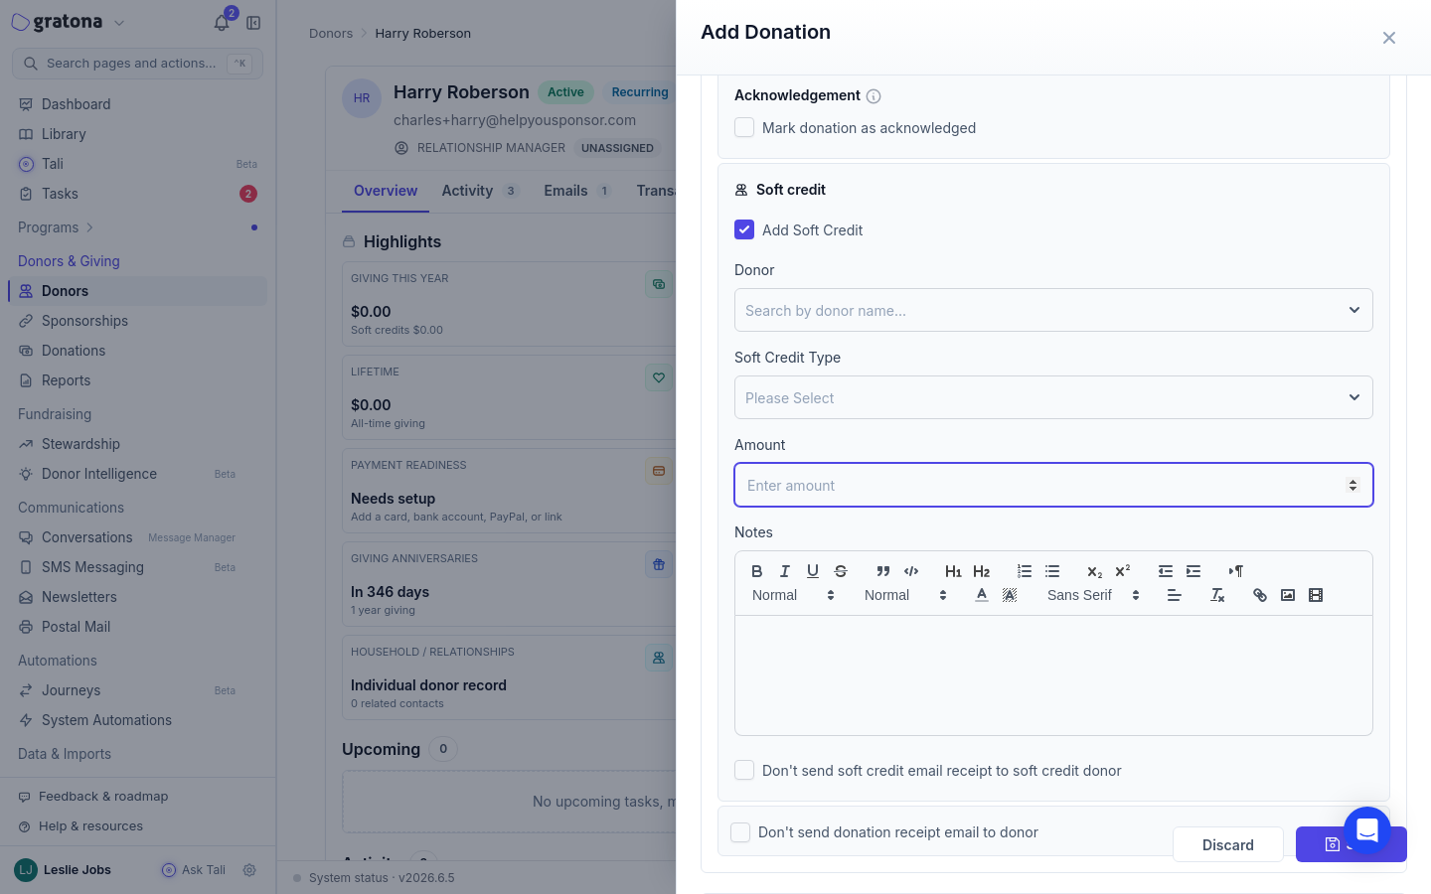The width and height of the screenshot is (1431, 894).
Task: Apply strikethrough in Notes toolbar
Action: coord(841,571)
